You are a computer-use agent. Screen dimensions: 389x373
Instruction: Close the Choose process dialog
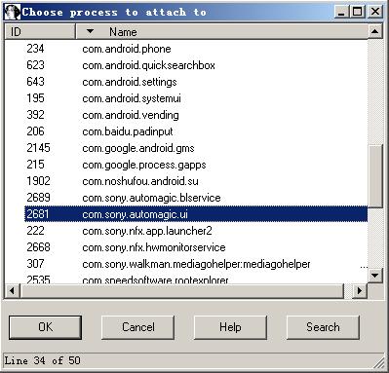click(375, 12)
